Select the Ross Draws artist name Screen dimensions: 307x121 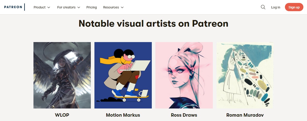pyautogui.click(x=184, y=115)
